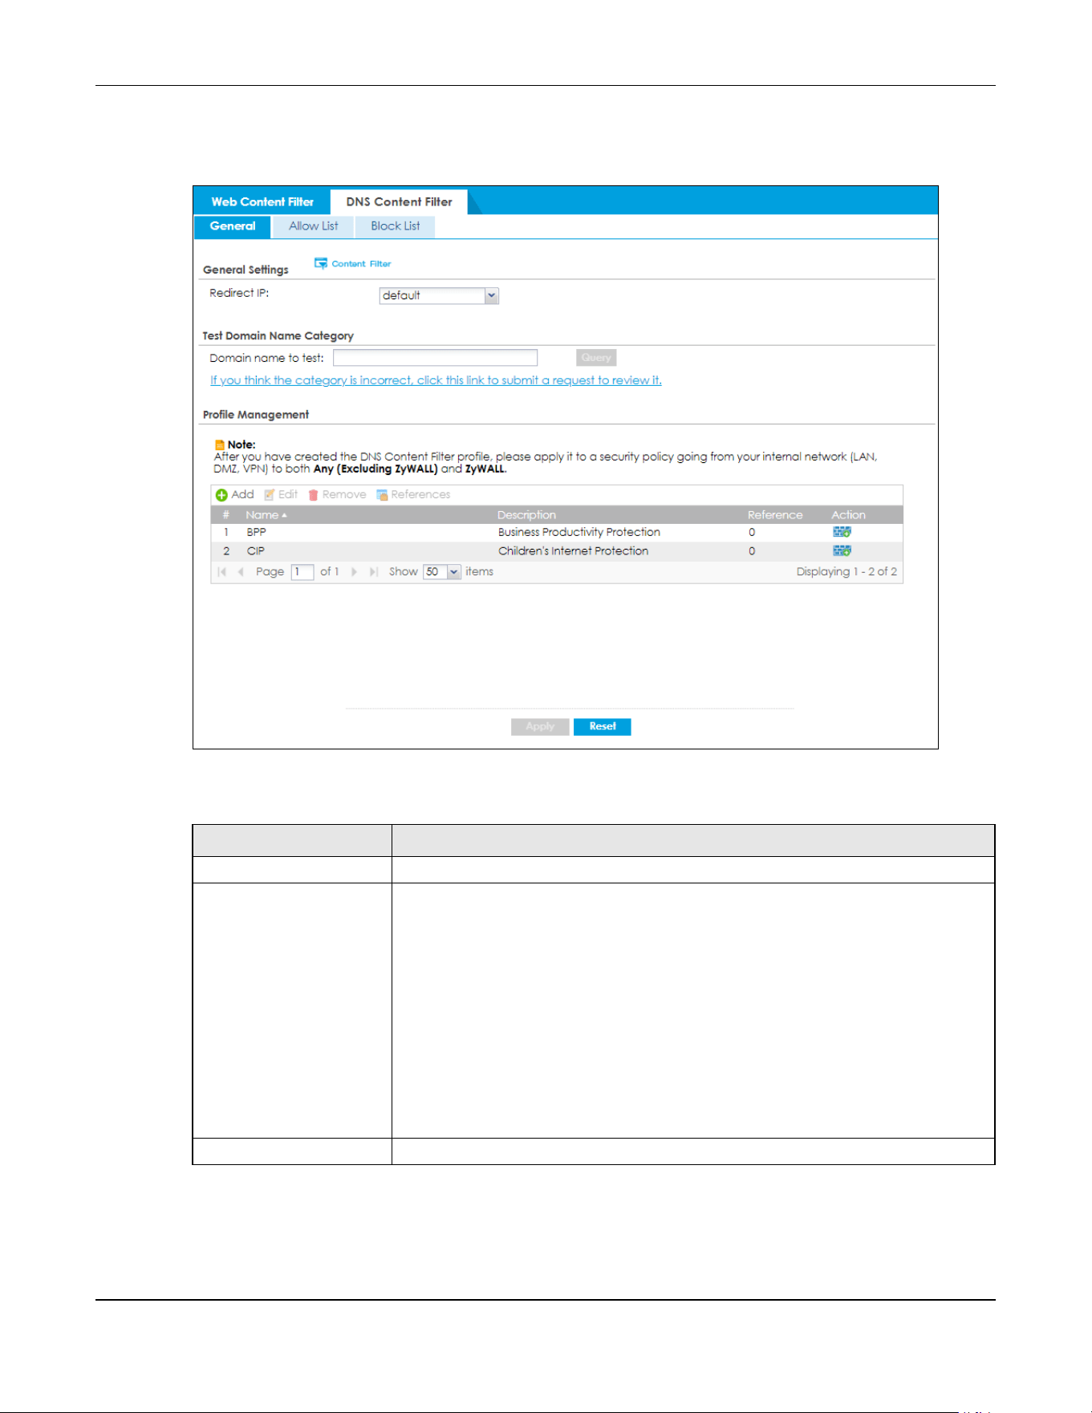
Task: Click the Query button
Action: (596, 358)
